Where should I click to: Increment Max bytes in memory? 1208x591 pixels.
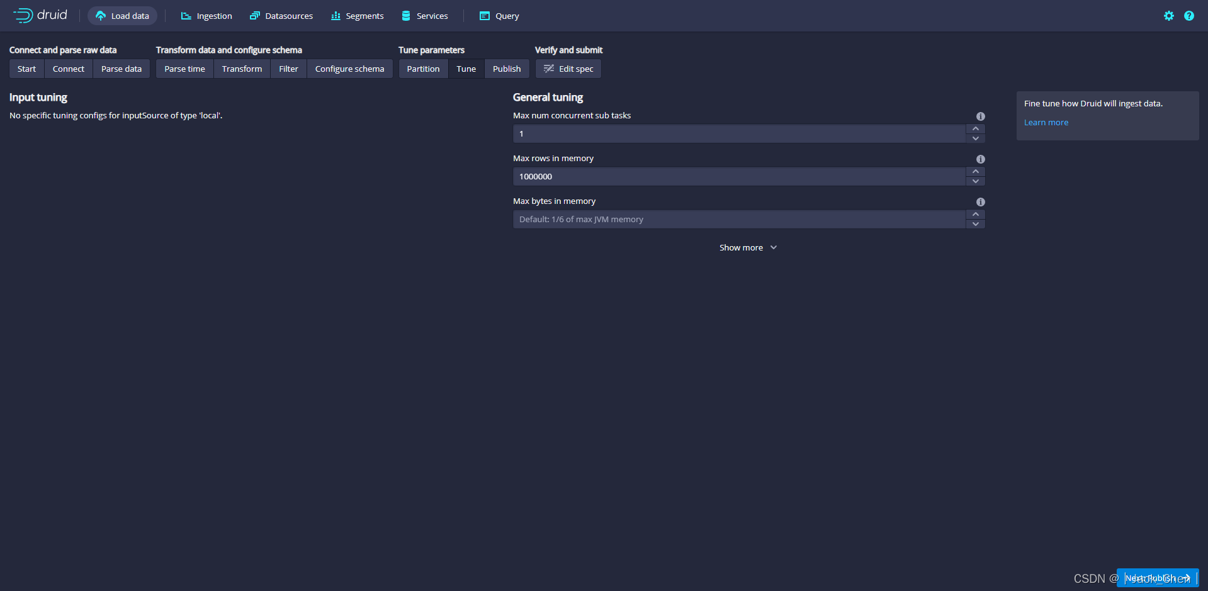[976, 215]
